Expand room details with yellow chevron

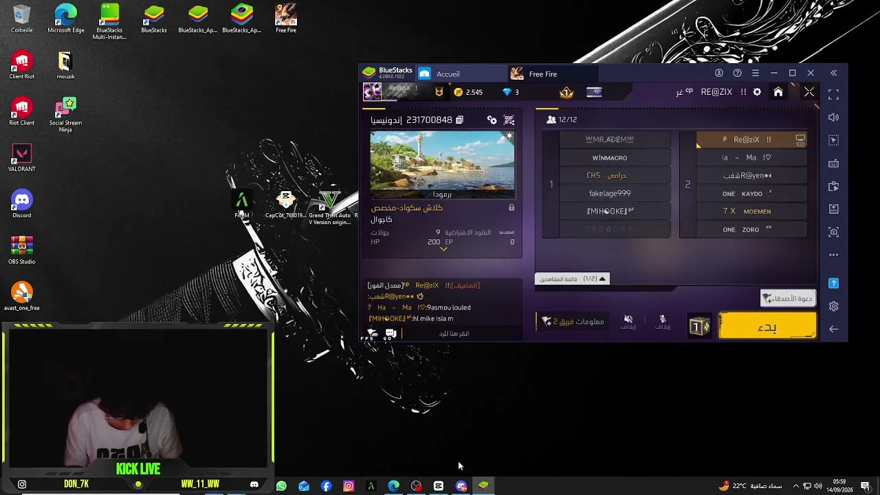pos(443,249)
